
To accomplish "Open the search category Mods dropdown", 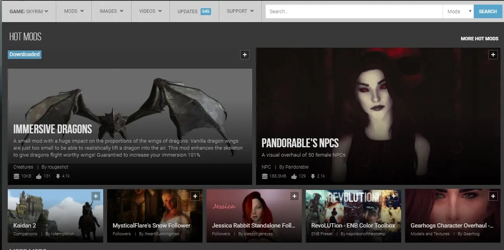I will [x=458, y=12].
